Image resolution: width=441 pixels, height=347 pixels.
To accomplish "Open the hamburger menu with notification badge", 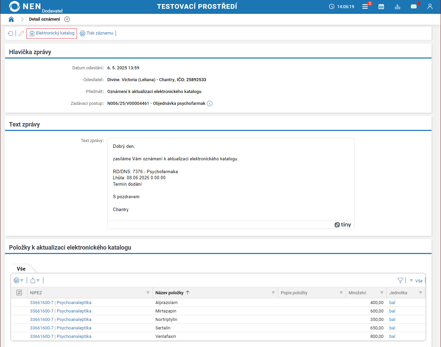I will coord(365,6).
